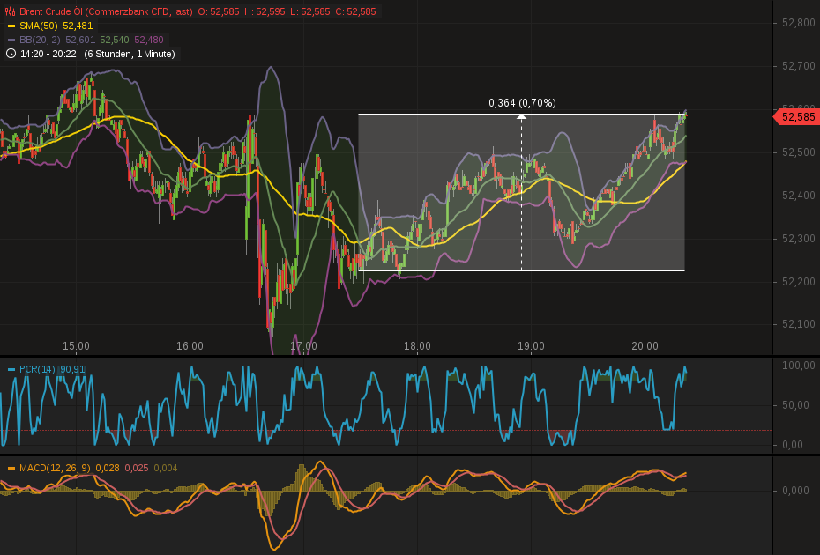Click the orange MACD(12, 26, 9) indicator icon
The width and height of the screenshot is (820, 555).
(10, 469)
